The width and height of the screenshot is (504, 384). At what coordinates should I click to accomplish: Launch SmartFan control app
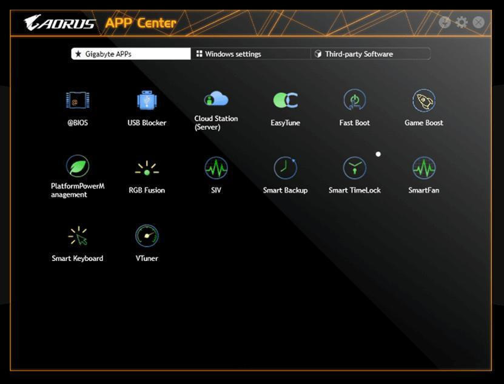pyautogui.click(x=423, y=168)
